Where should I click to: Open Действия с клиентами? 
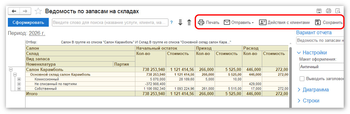pyautogui.click(x=285, y=23)
